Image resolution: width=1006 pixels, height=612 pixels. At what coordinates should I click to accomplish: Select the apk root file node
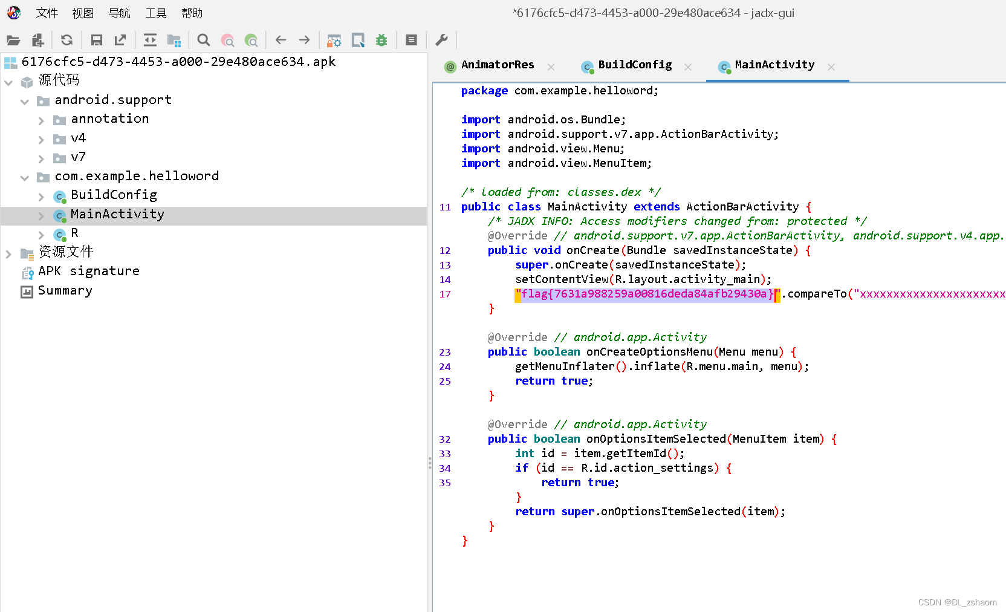coord(178,62)
